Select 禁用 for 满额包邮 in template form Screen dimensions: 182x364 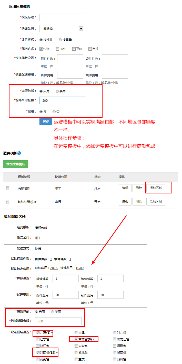point(57,91)
